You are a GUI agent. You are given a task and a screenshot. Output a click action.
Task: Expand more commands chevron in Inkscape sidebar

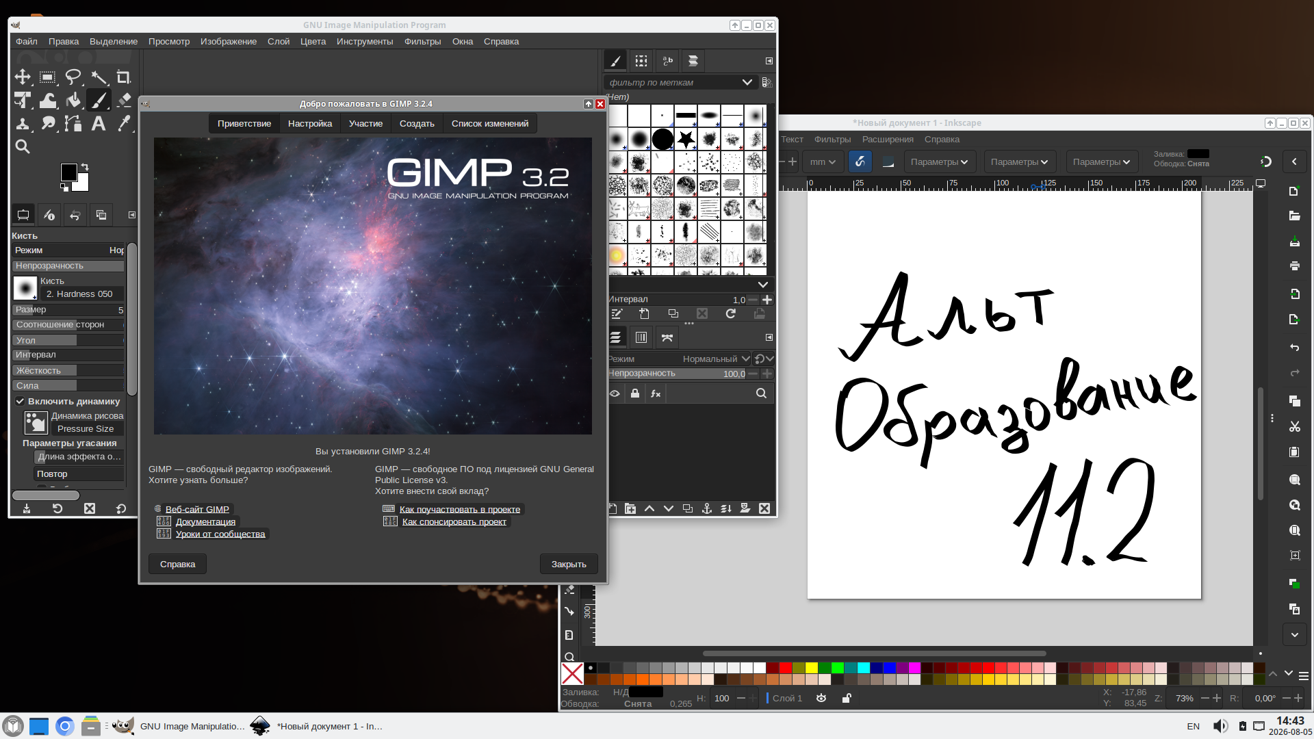(x=1294, y=634)
